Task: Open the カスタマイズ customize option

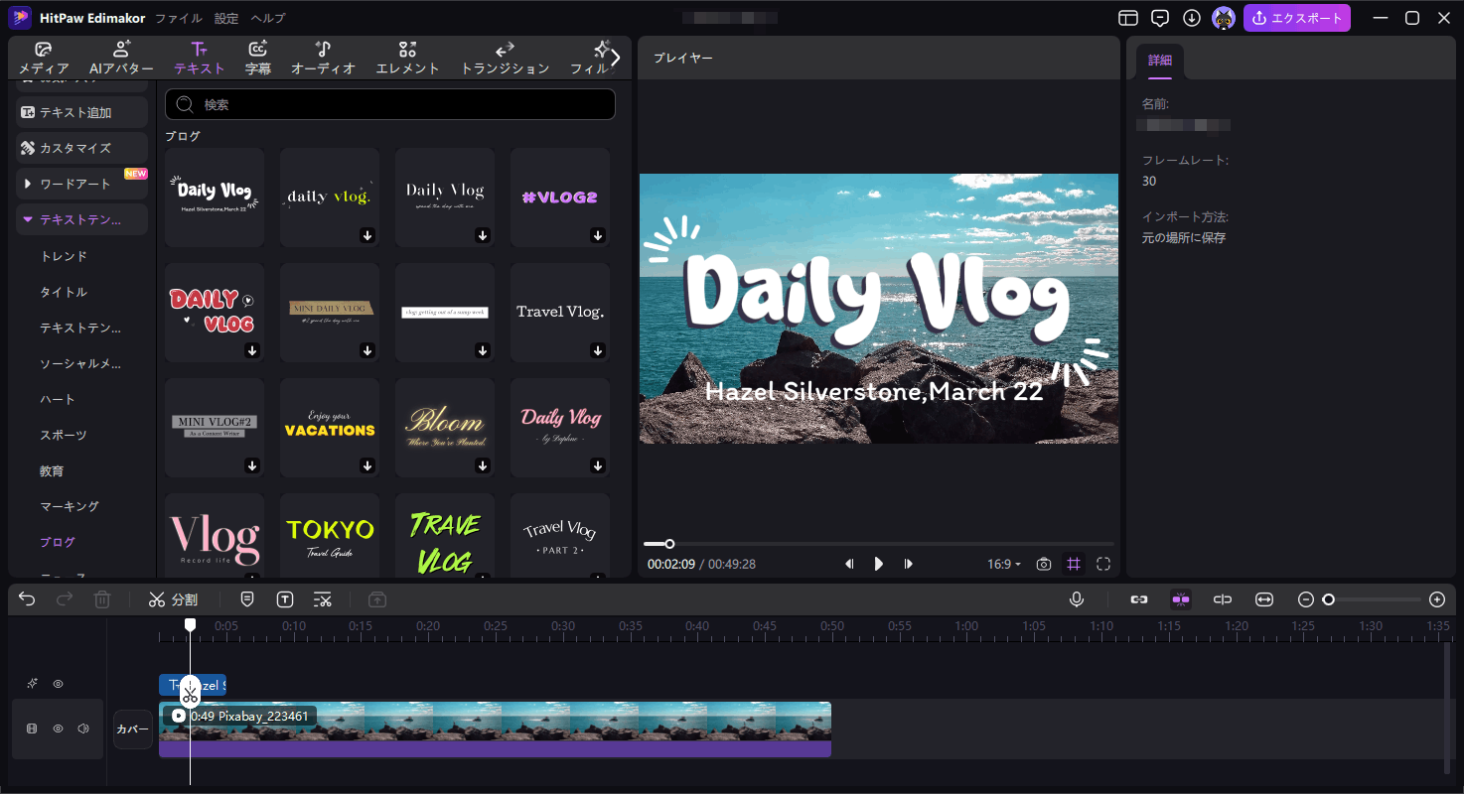Action: 81,148
